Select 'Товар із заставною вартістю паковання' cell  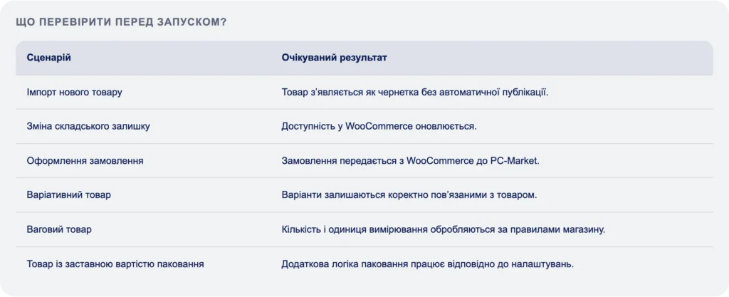[115, 264]
